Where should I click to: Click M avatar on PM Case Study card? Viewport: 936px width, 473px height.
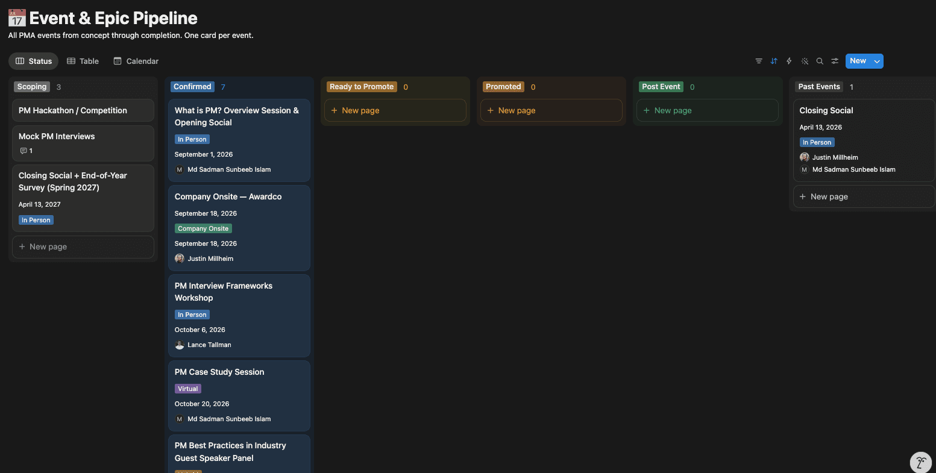[180, 419]
